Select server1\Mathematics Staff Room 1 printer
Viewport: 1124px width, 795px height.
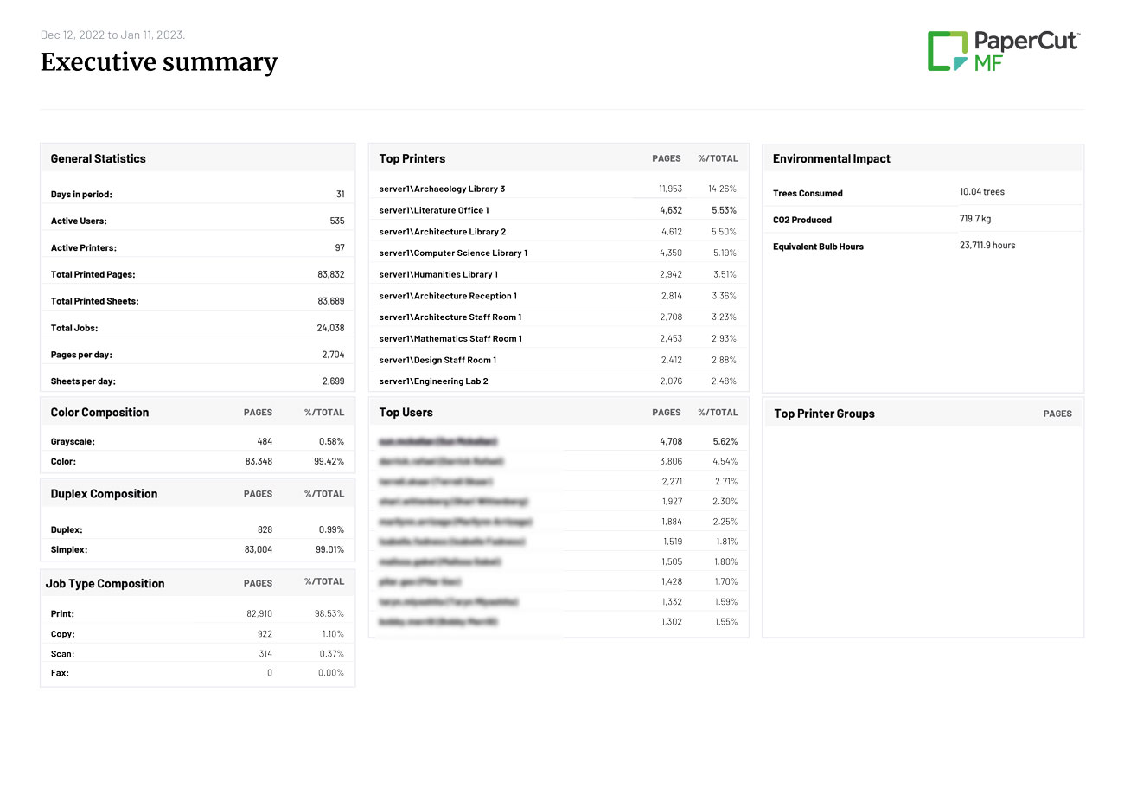coord(450,339)
